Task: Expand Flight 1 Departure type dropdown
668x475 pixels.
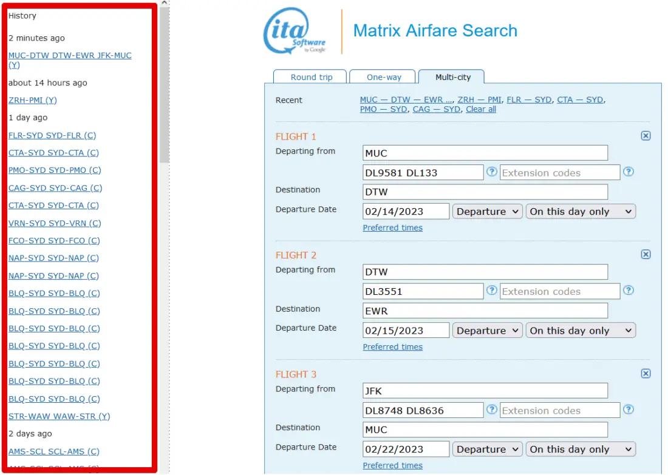Action: coord(487,212)
